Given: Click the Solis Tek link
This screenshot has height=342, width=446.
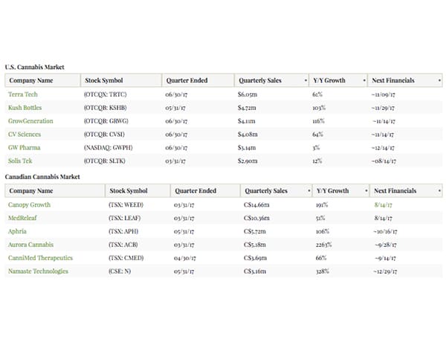Looking at the screenshot, I should [x=21, y=161].
